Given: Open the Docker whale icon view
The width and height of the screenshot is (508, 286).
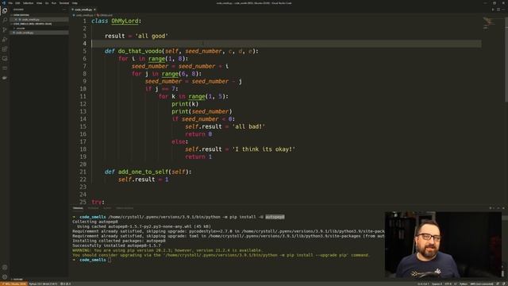Looking at the screenshot, I should [x=5, y=78].
